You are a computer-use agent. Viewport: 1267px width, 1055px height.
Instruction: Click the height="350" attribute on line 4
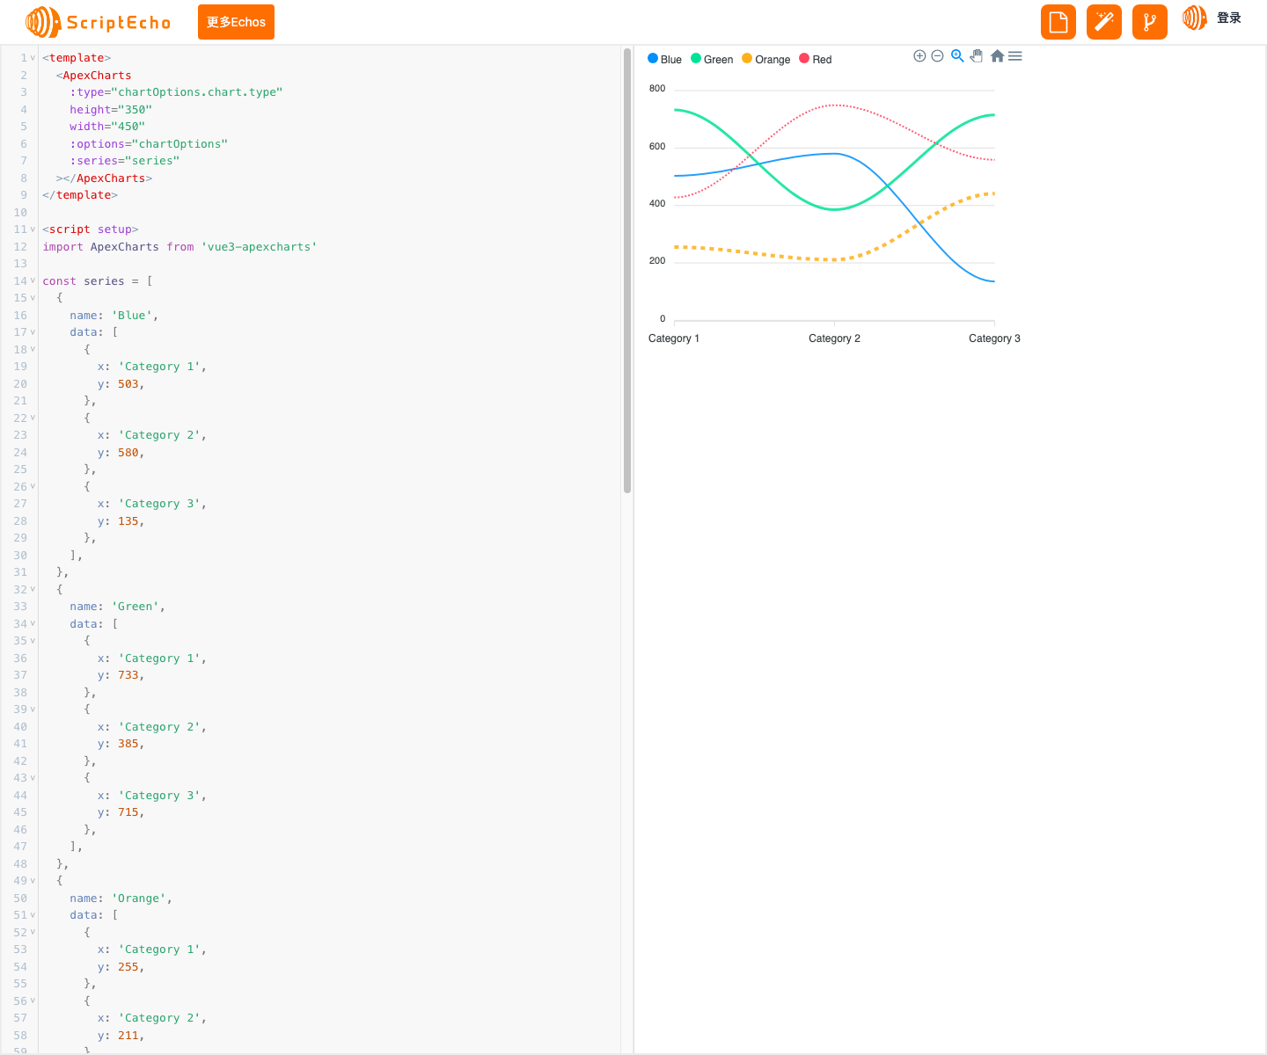[111, 110]
